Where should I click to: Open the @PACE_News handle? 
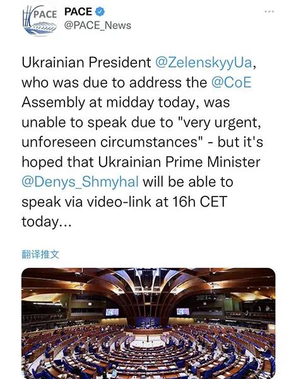[98, 25]
